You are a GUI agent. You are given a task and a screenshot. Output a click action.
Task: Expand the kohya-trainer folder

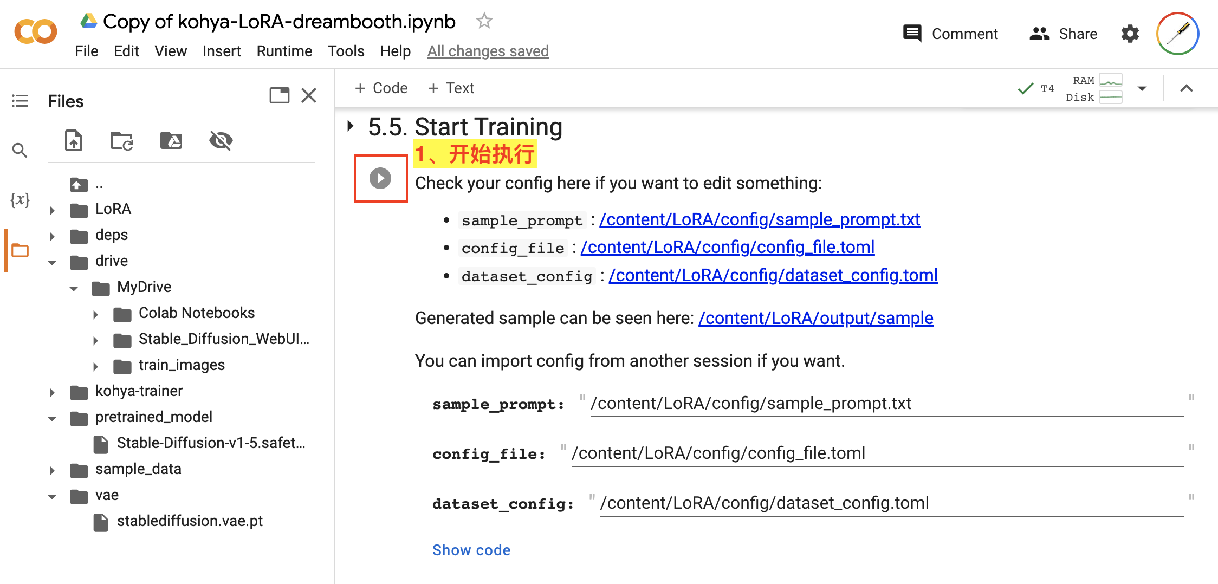52,392
